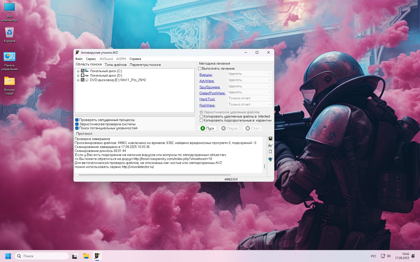
Task: Open the HackTool action dropdown
Action: 249,98
